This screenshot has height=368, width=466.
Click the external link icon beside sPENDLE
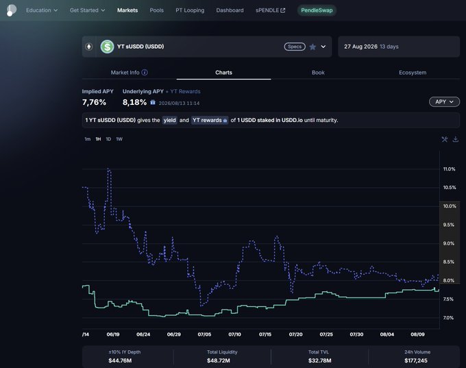click(283, 10)
